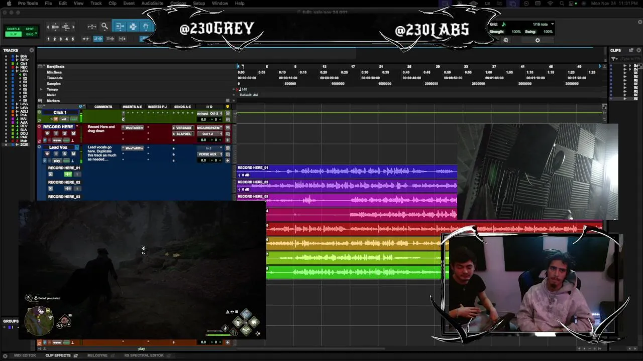
Task: Enable Slip edit mode
Action: click(x=14, y=34)
